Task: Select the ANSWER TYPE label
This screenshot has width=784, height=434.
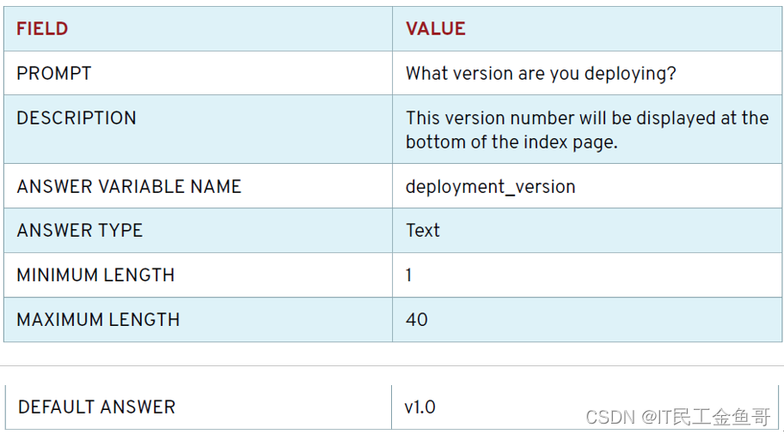Action: point(79,231)
